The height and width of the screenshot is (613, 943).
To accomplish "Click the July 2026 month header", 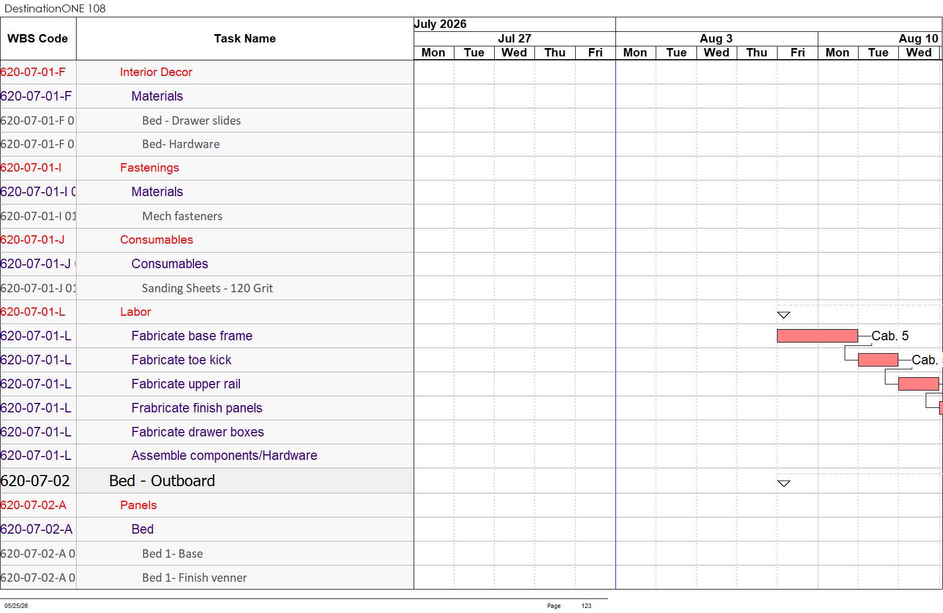I will point(440,24).
